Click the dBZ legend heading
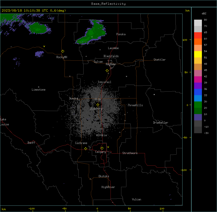 (x=204, y=14)
